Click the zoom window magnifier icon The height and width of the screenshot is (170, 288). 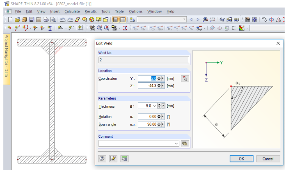(99, 28)
